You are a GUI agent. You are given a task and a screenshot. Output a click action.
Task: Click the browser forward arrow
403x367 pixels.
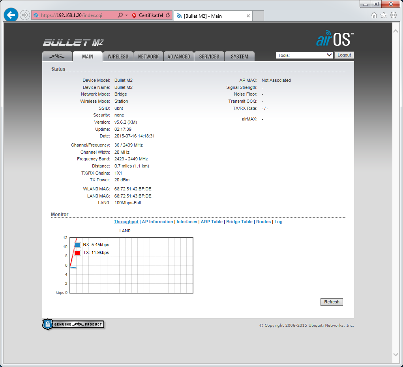click(25, 15)
